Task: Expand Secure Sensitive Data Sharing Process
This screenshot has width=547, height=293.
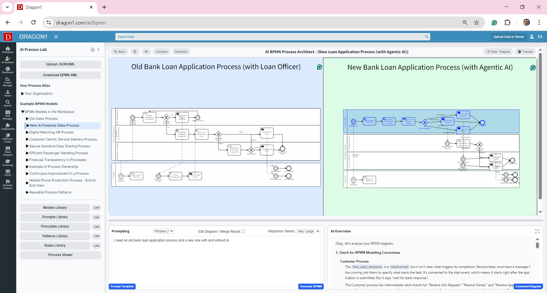Action: click(x=27, y=146)
